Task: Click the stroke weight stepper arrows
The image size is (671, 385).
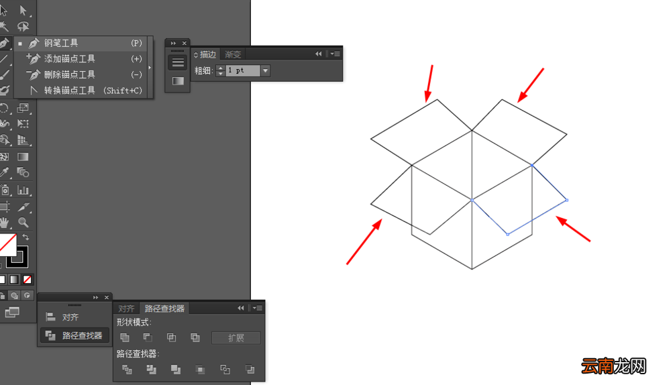Action: coord(220,70)
